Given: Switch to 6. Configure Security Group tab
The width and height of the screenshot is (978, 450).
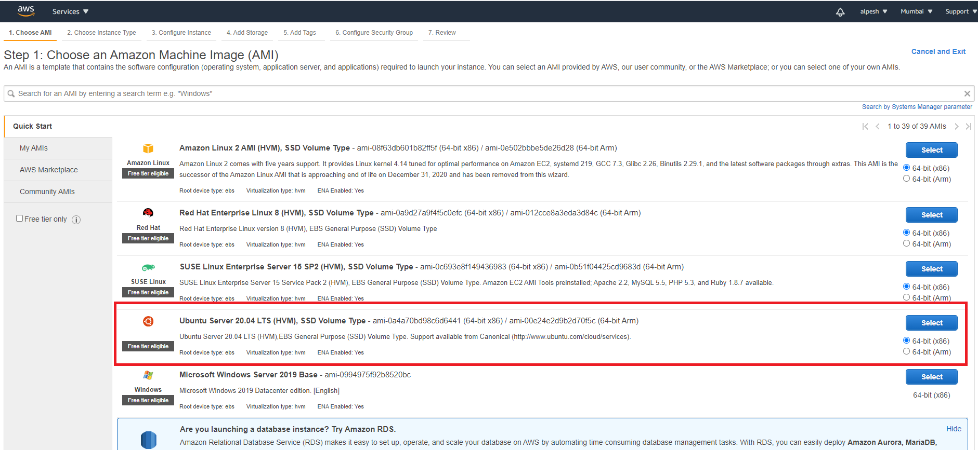Looking at the screenshot, I should coord(374,33).
